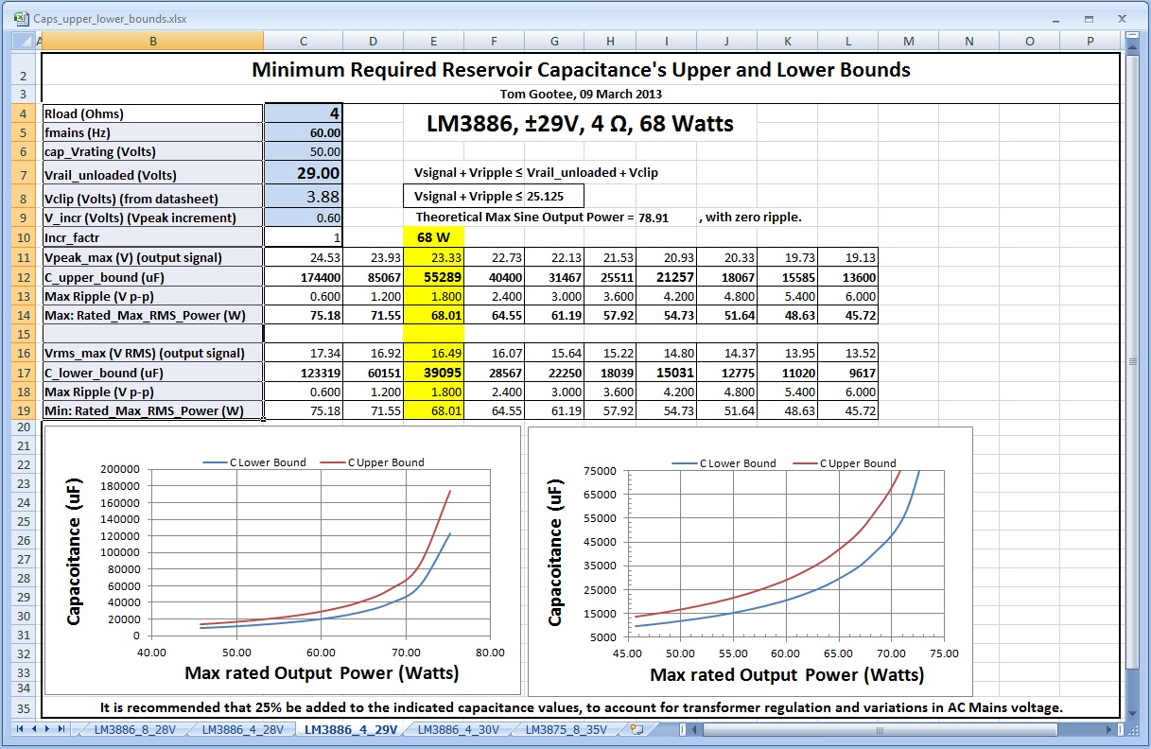The height and width of the screenshot is (749, 1151).
Task: Click cell showing 78.91
Action: (653, 218)
